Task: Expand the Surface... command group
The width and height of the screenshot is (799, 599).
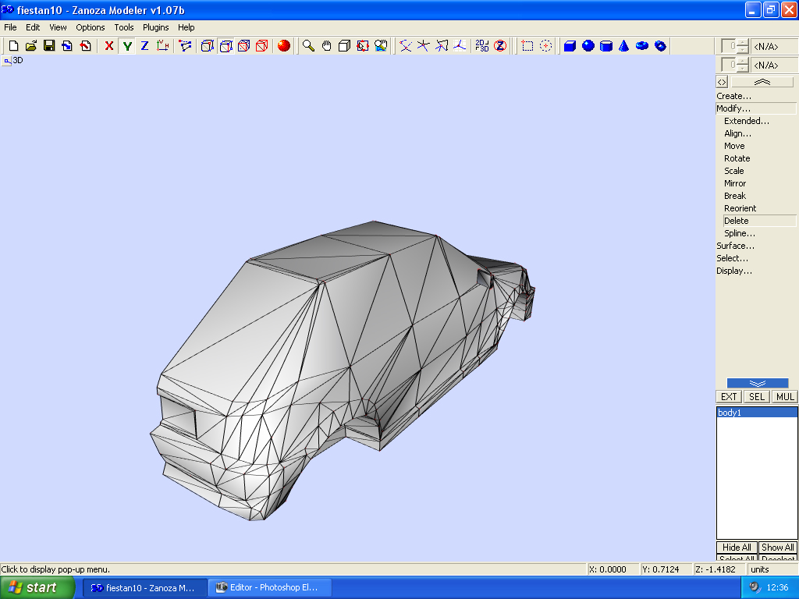Action: click(735, 246)
